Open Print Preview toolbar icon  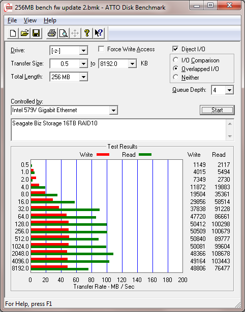click(x=64, y=33)
